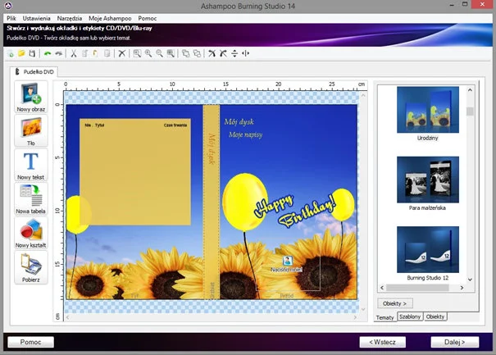Image resolution: width=496 pixels, height=355 pixels.
Task: Click the Delete X toolbar icon
Action: (x=122, y=53)
